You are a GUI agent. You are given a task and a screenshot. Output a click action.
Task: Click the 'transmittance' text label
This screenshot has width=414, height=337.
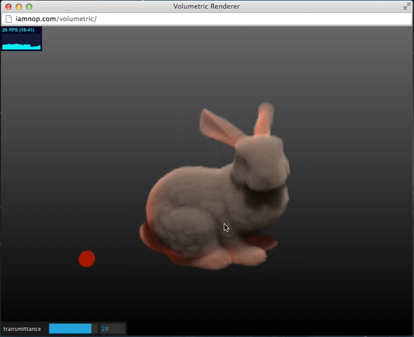[x=23, y=329]
